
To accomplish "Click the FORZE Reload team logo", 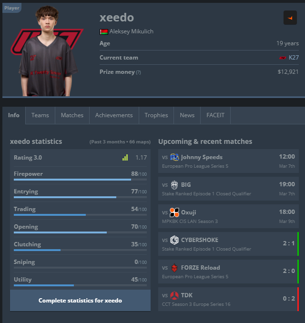I will [174, 268].
